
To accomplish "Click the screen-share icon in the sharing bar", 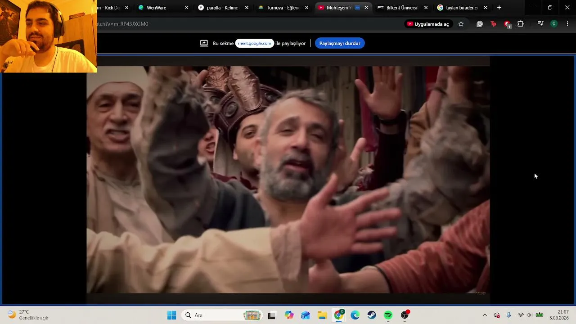I will click(204, 43).
